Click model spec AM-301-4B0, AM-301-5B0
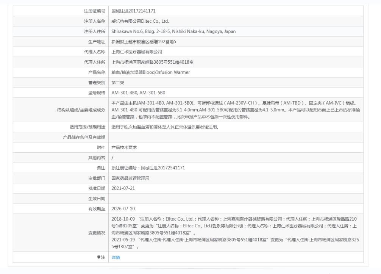 coord(138,92)
